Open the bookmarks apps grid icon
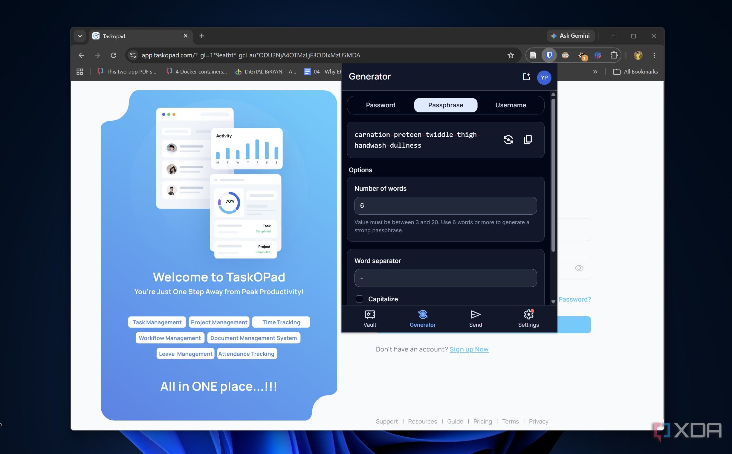 [80, 72]
